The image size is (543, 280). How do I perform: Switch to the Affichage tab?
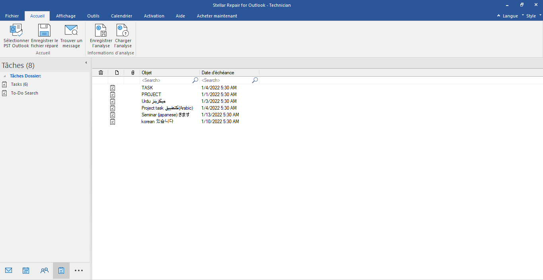coord(66,16)
